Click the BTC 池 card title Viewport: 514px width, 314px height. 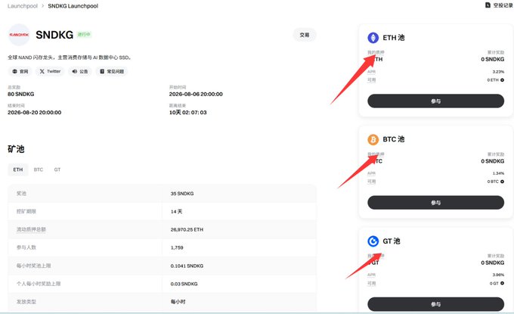pos(393,139)
